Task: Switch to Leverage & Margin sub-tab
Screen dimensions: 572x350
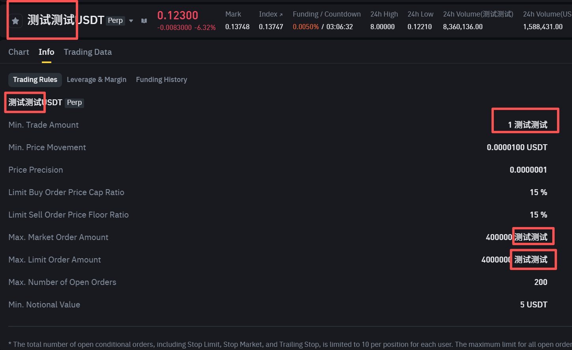Action: point(96,80)
